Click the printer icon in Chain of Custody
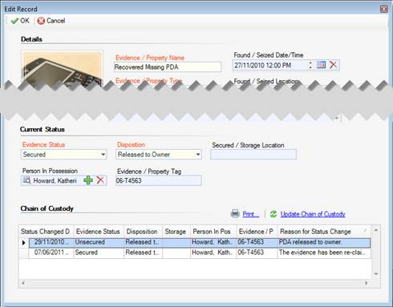The image size is (393, 307). click(235, 214)
